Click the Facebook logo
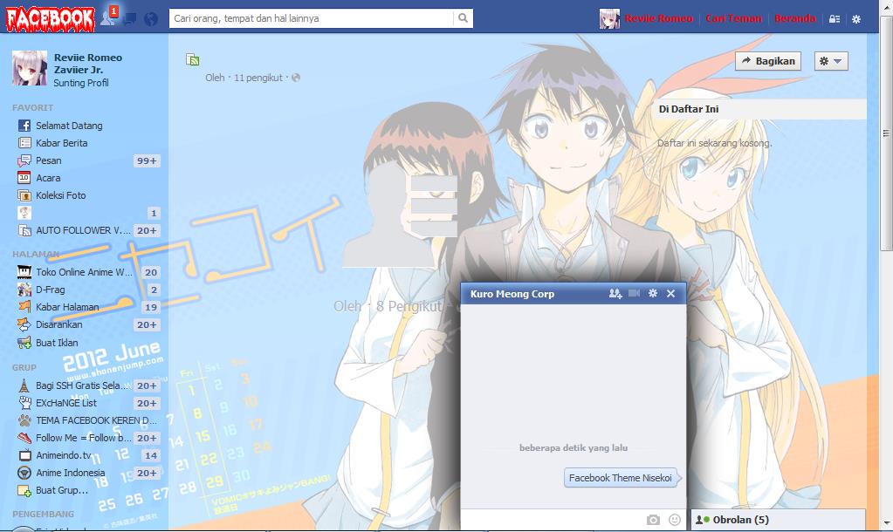Image resolution: width=893 pixels, height=532 pixels. (x=50, y=19)
